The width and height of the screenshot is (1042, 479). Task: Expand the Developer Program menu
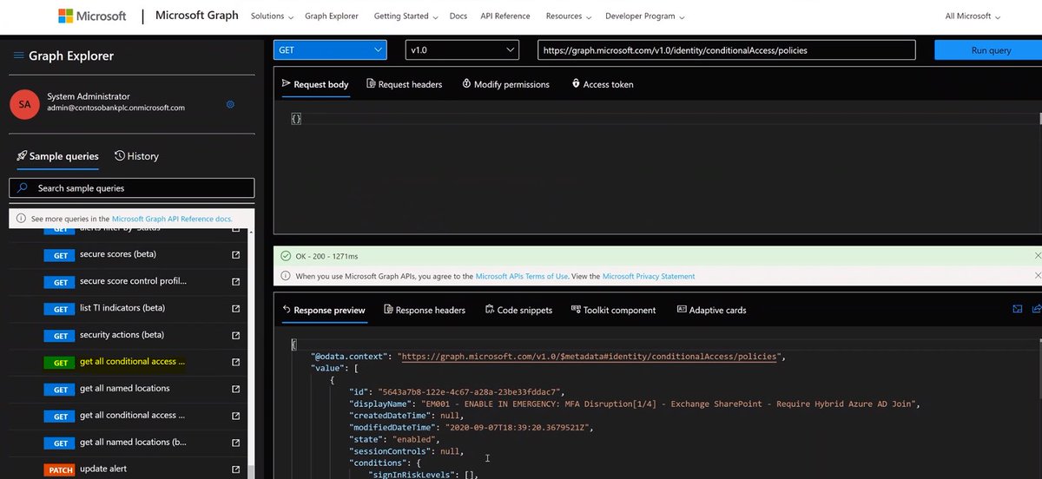pyautogui.click(x=645, y=16)
